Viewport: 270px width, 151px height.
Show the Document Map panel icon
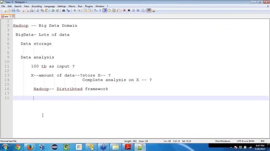pos(114,10)
